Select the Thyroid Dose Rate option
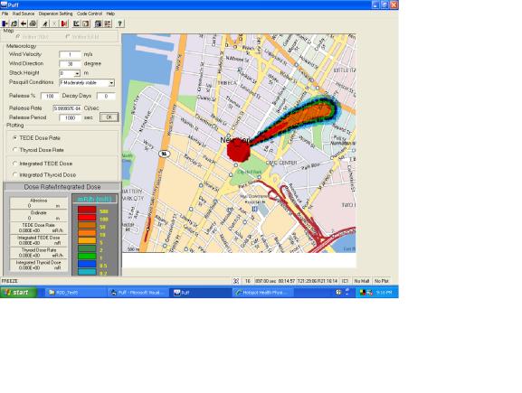 click(x=15, y=150)
